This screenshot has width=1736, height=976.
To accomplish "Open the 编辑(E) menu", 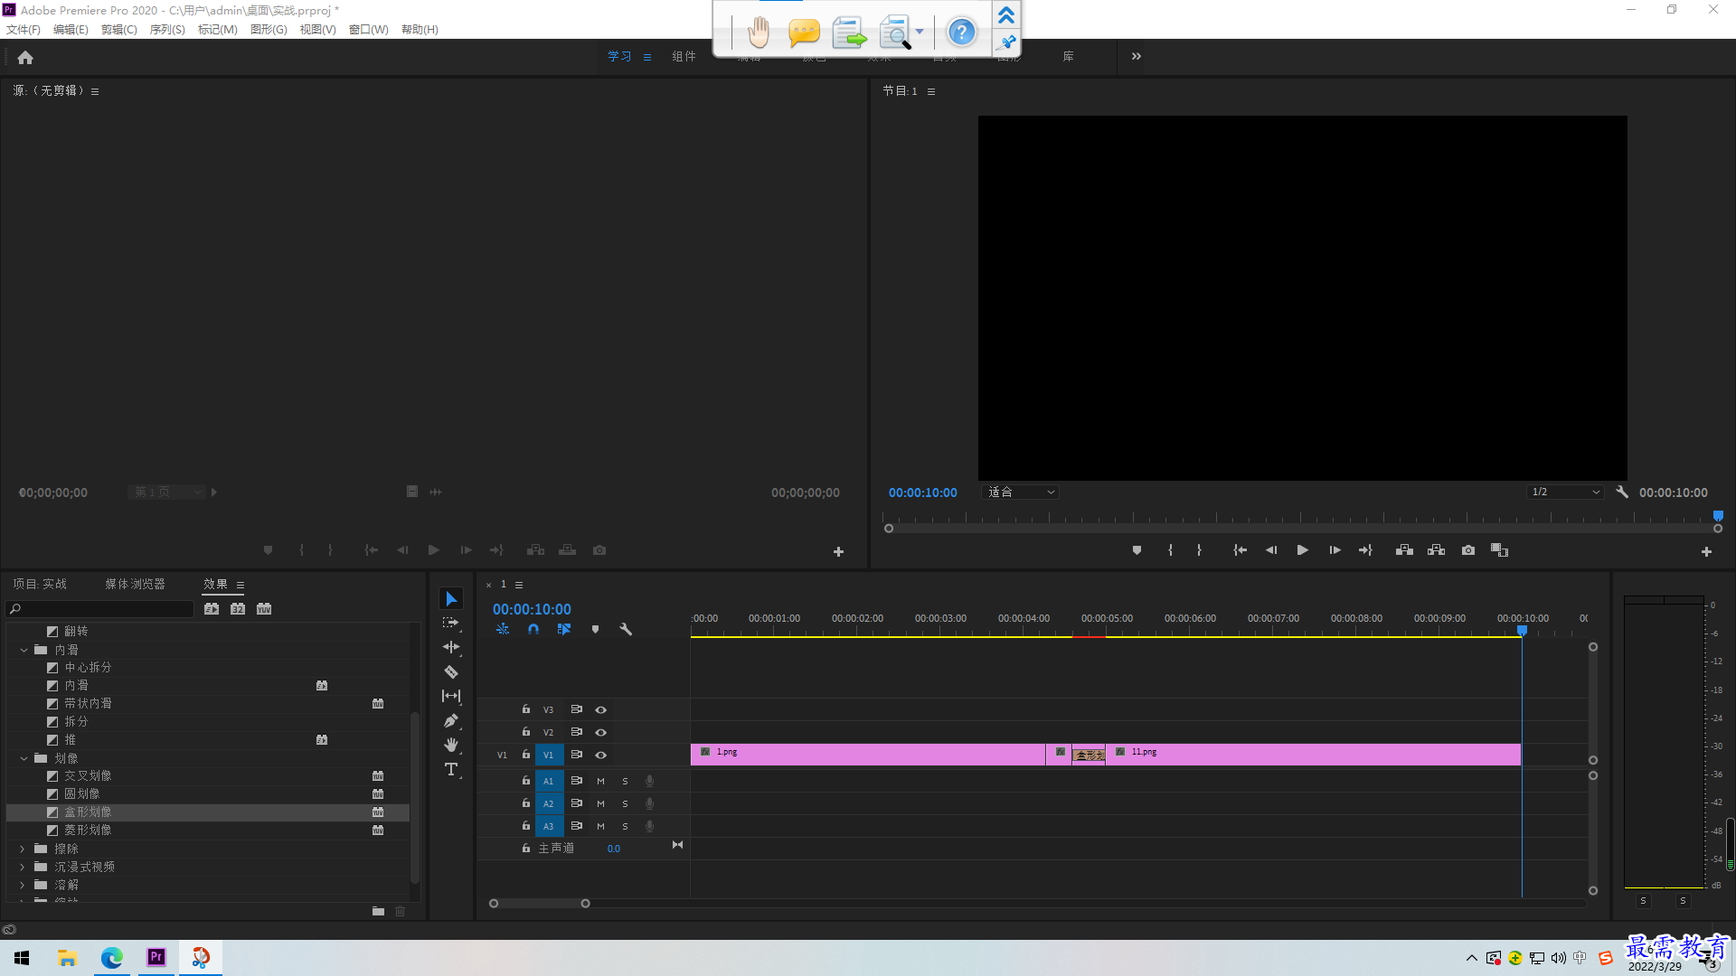I will point(71,29).
